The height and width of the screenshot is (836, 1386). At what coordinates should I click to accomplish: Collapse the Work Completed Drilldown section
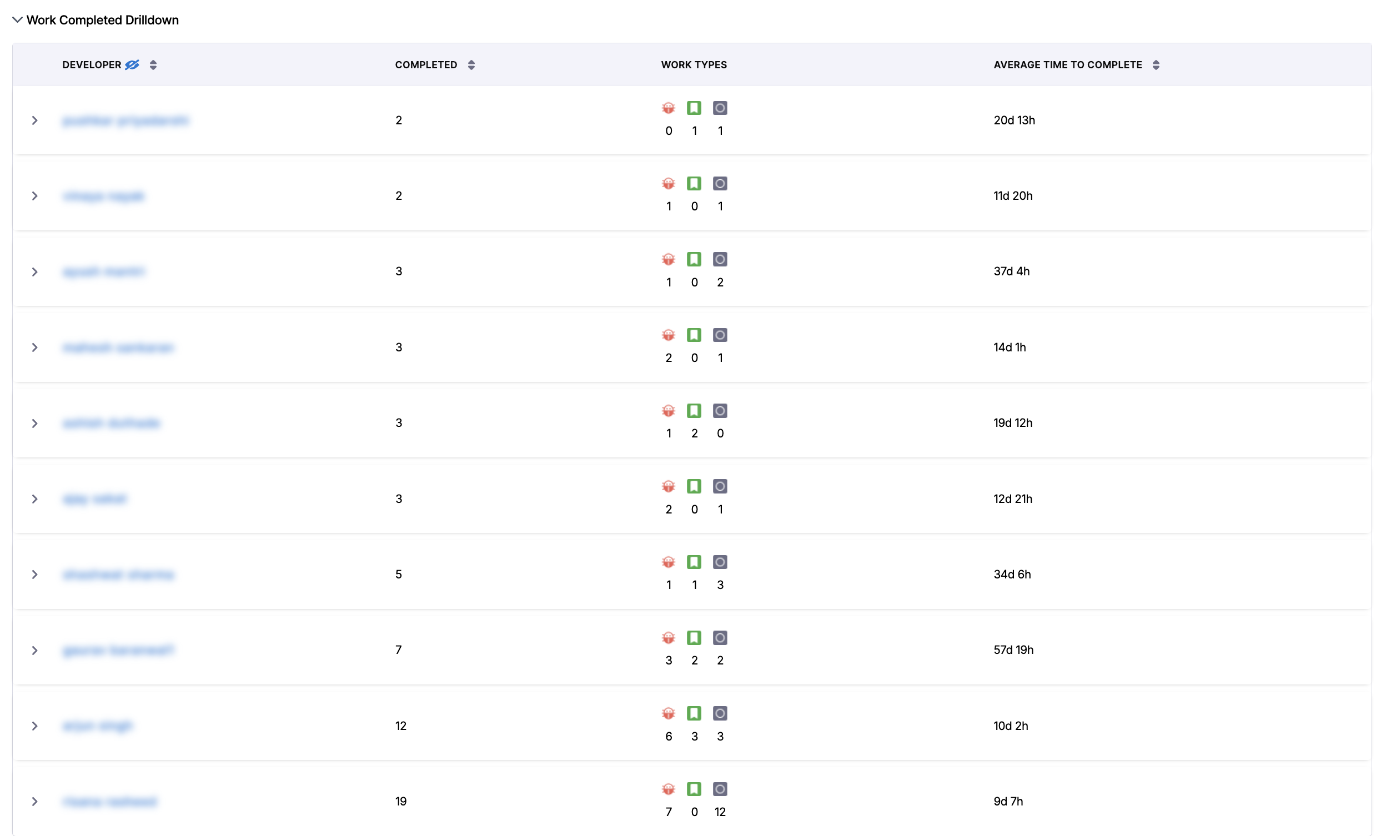tap(17, 19)
